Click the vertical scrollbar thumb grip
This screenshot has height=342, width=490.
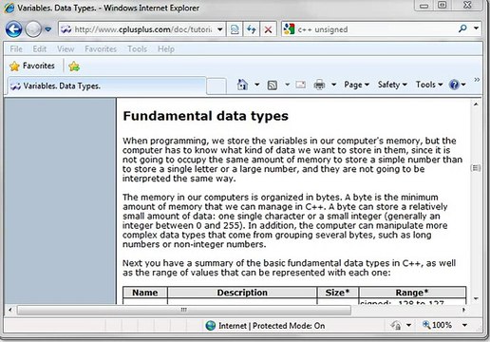[476, 168]
